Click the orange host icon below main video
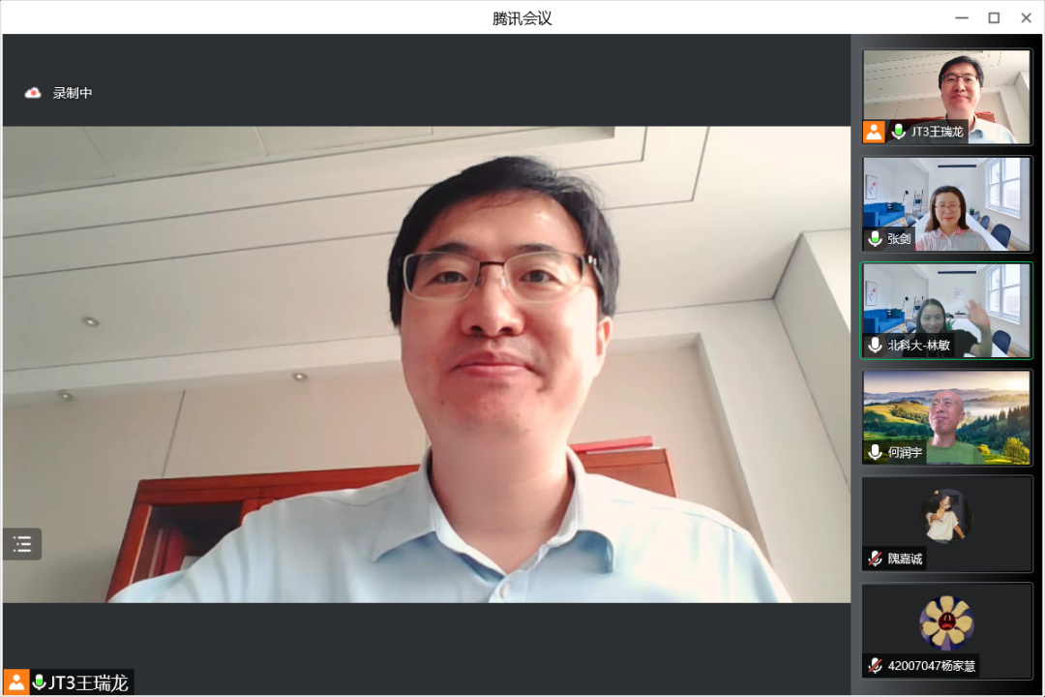The width and height of the screenshot is (1045, 697). pos(16,682)
